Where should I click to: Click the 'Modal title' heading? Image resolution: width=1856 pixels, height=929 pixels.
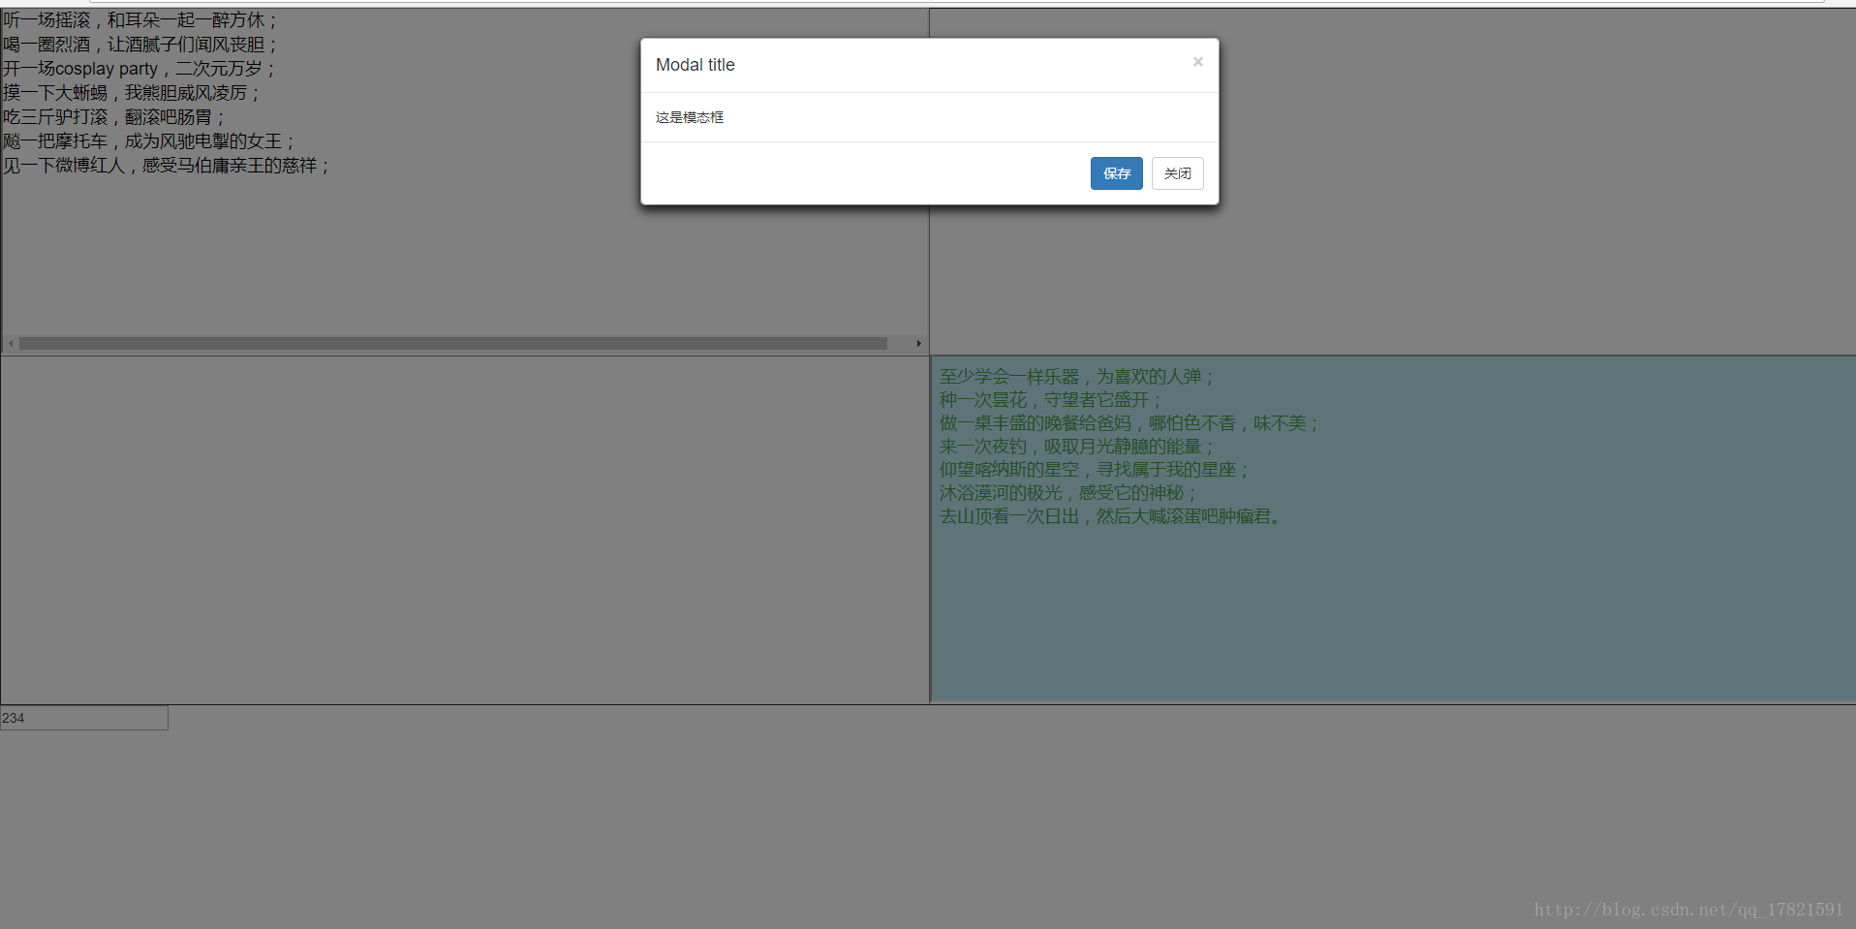tap(695, 65)
